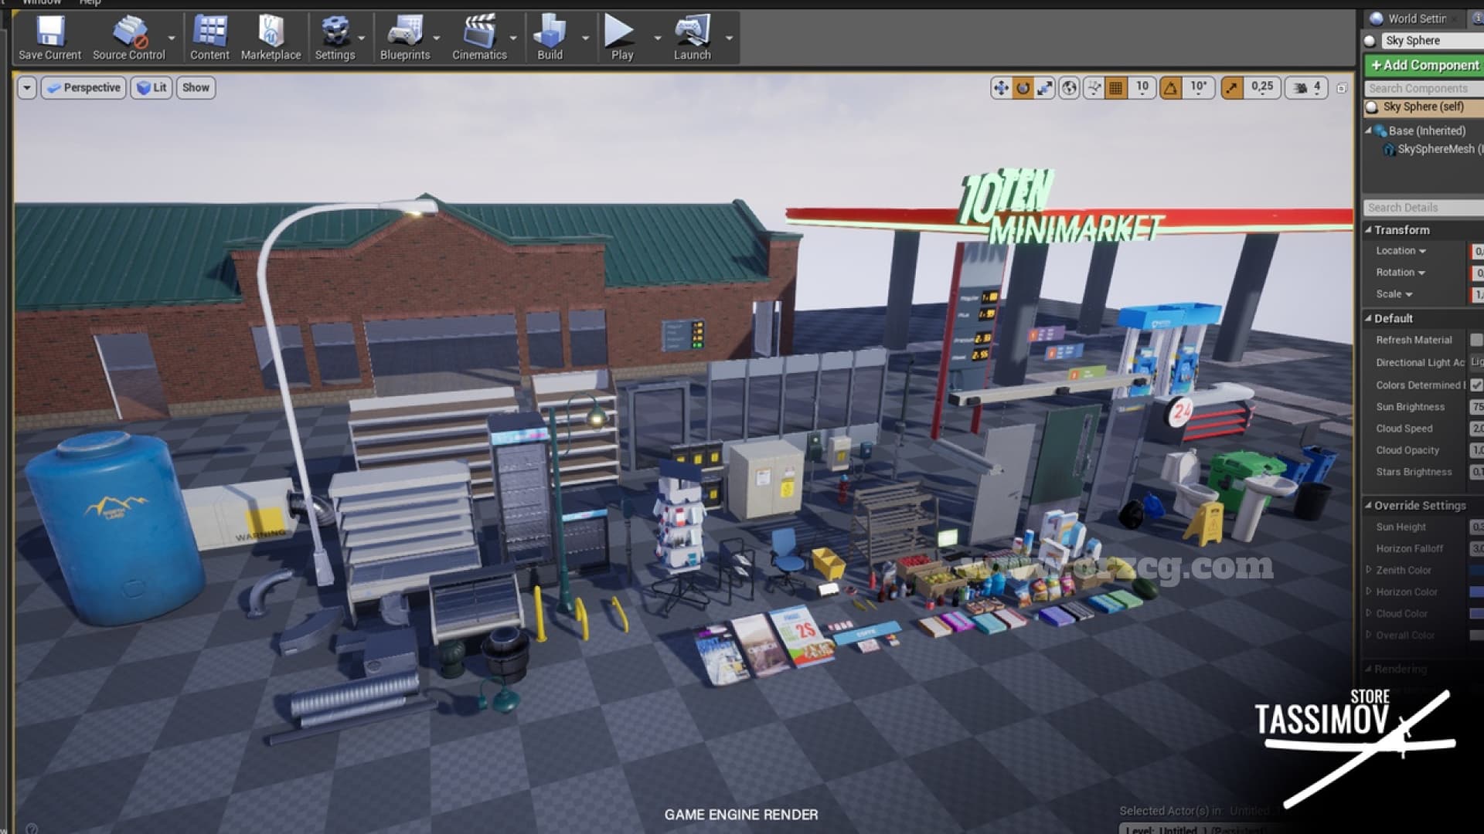Click the Add Component button
The image size is (1484, 834).
[1424, 66]
